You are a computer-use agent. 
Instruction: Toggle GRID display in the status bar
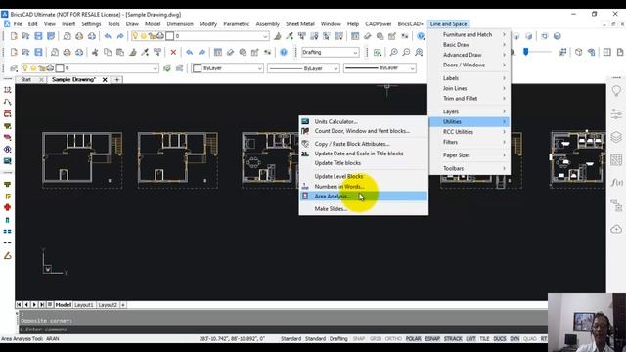[x=376, y=339]
